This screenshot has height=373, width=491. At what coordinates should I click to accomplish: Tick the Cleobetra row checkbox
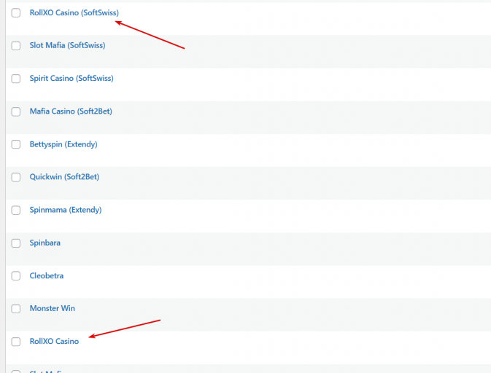(16, 276)
